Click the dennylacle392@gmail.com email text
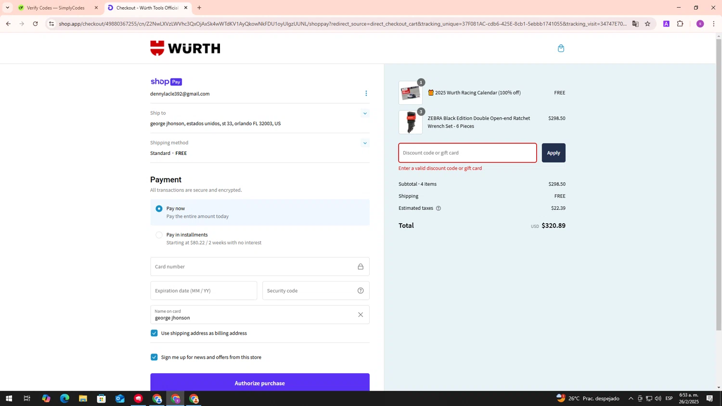This screenshot has width=722, height=406. click(180, 94)
